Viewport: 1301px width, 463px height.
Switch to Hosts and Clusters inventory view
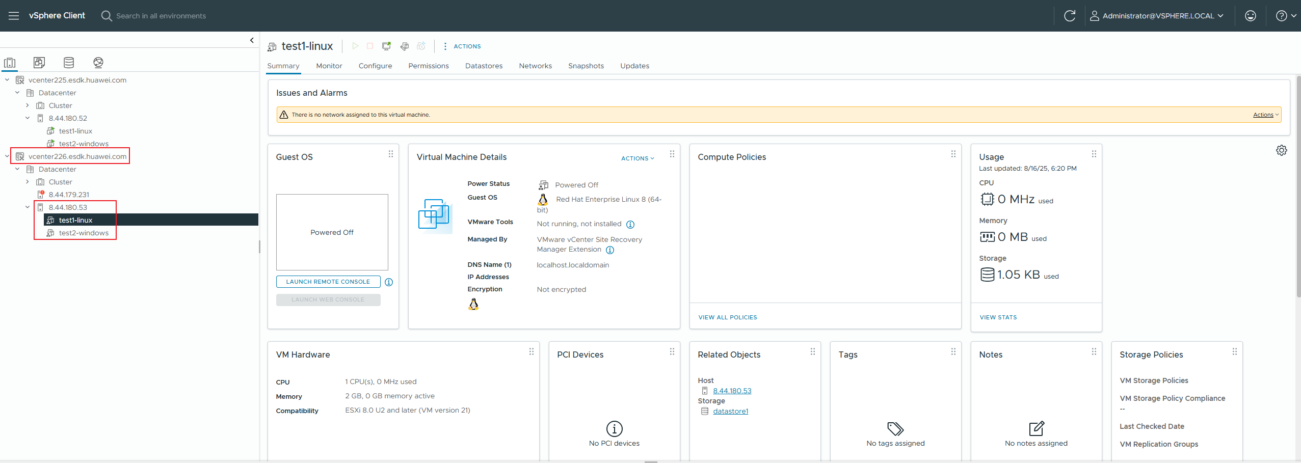10,63
